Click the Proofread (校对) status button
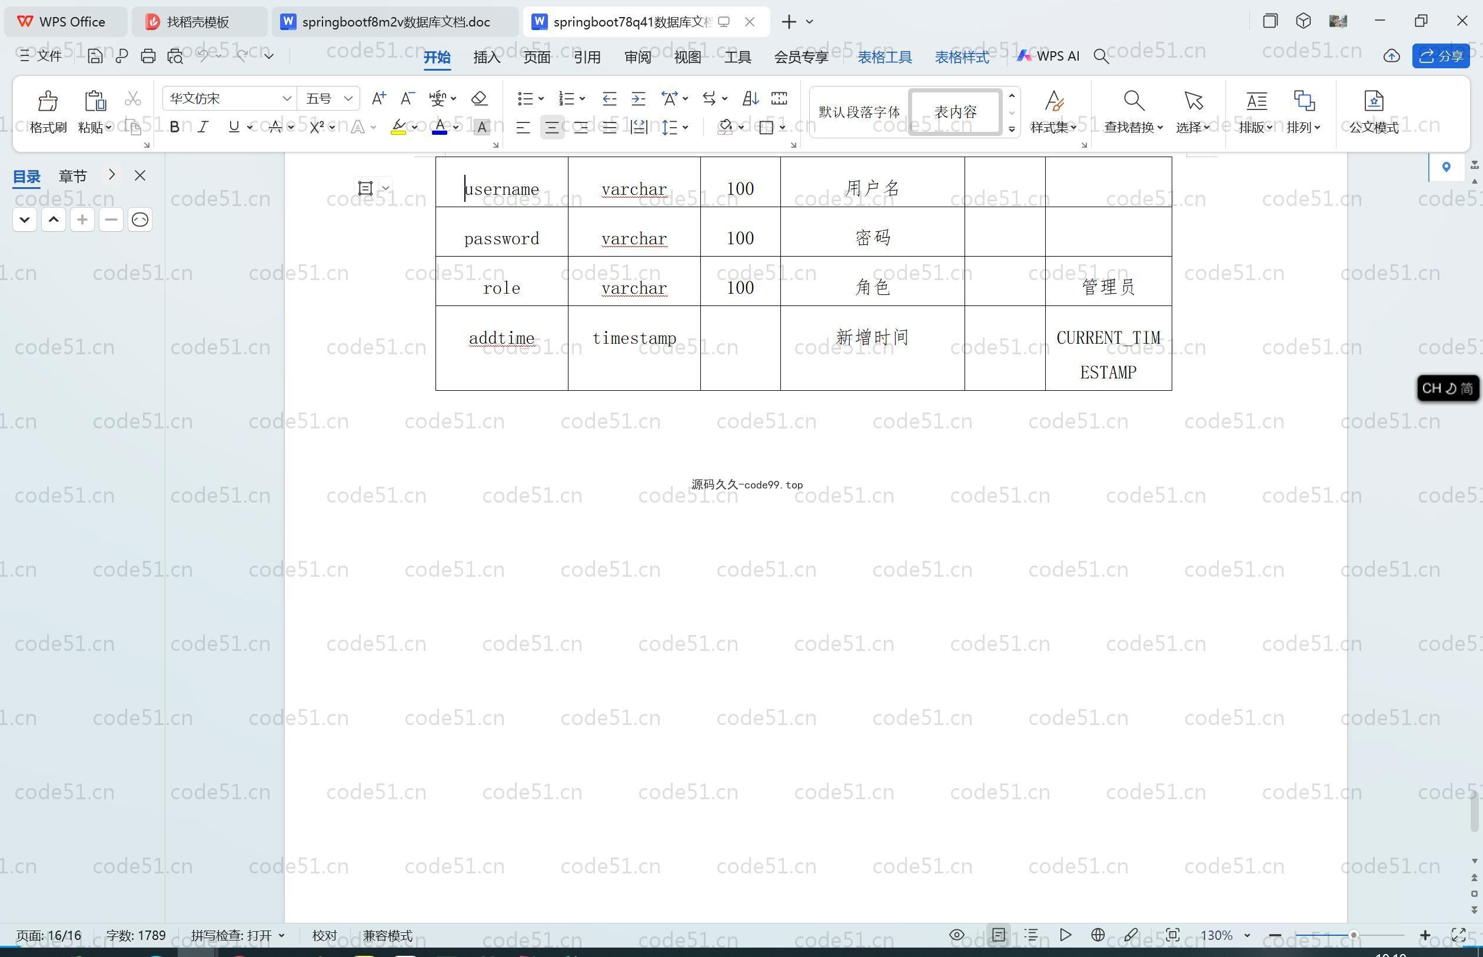The image size is (1483, 957). click(324, 935)
